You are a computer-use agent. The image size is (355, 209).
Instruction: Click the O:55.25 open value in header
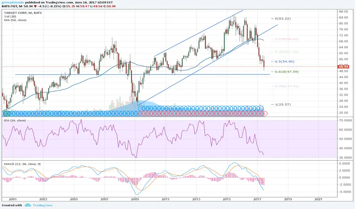point(69,6)
